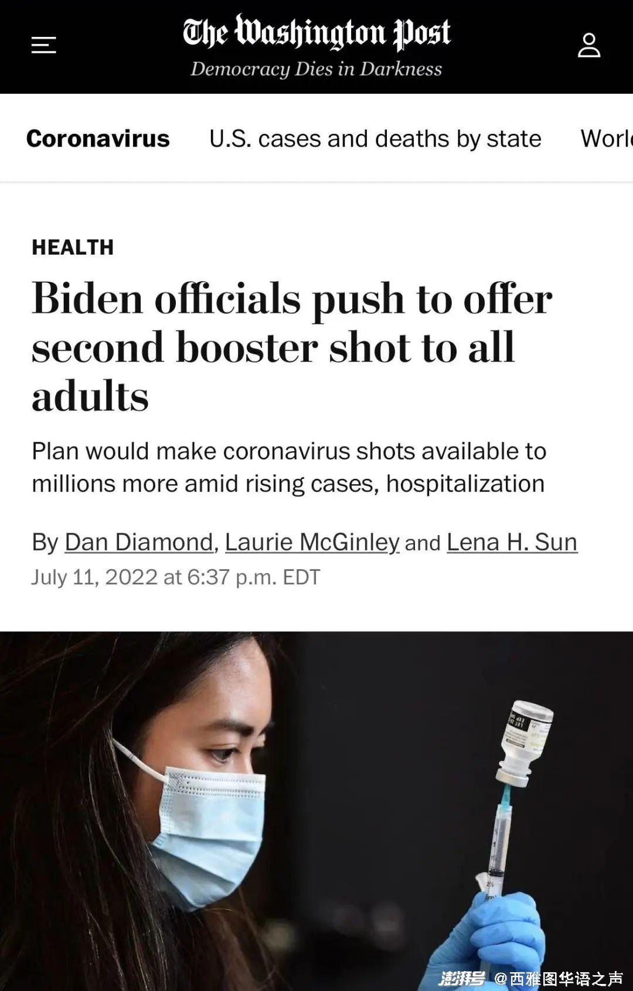
Task: Go to The Washington Post homepage logo
Action: [x=316, y=33]
